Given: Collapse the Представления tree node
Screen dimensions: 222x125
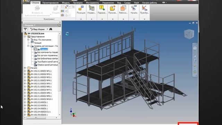Looking at the screenshot, I should (x=25, y=36).
